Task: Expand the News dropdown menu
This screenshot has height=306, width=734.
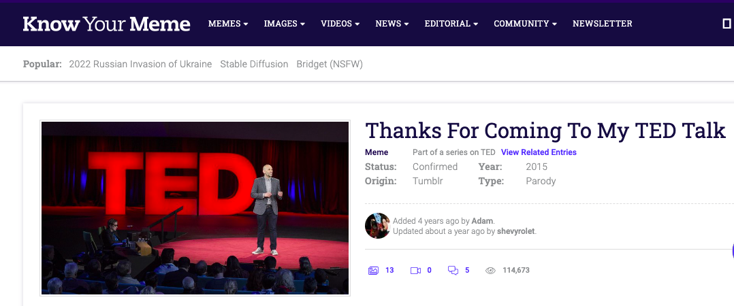Action: pyautogui.click(x=392, y=24)
